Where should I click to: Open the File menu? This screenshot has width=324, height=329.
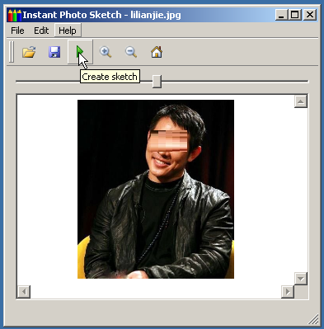coord(17,31)
